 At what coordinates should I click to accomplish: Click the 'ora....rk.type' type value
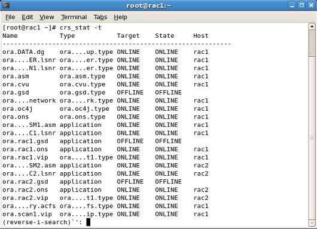tap(86, 100)
